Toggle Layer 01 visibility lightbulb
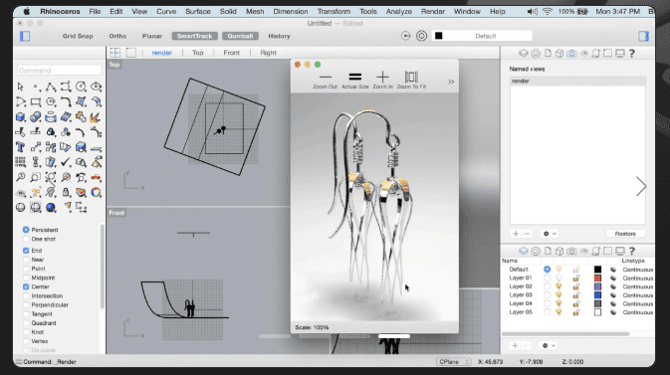The height and width of the screenshot is (375, 670). point(558,279)
